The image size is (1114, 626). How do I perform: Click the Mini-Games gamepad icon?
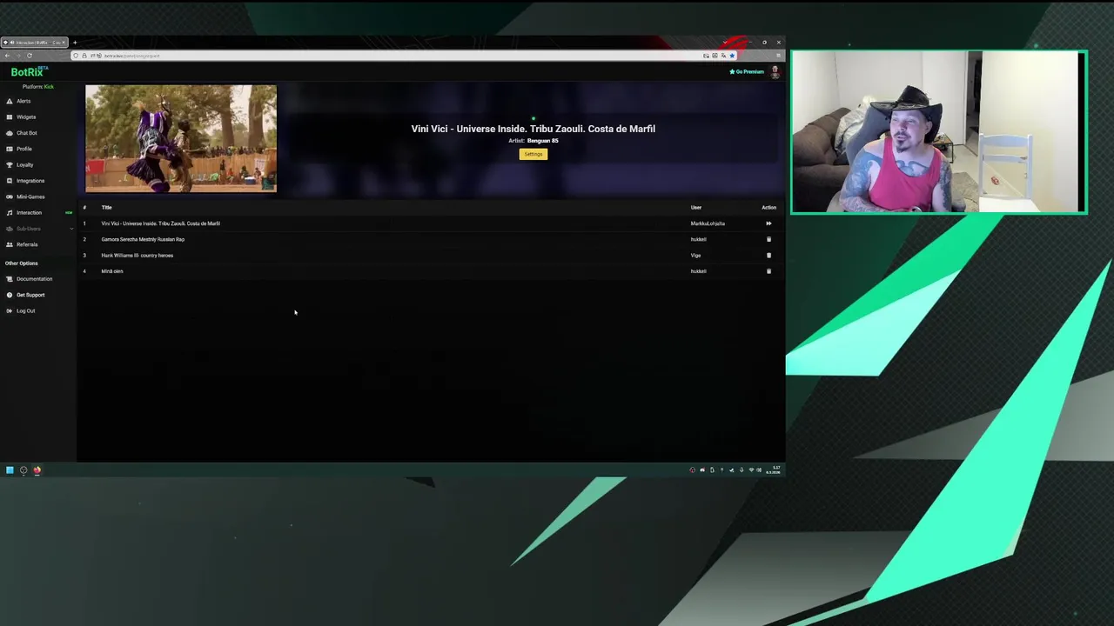pyautogui.click(x=10, y=196)
